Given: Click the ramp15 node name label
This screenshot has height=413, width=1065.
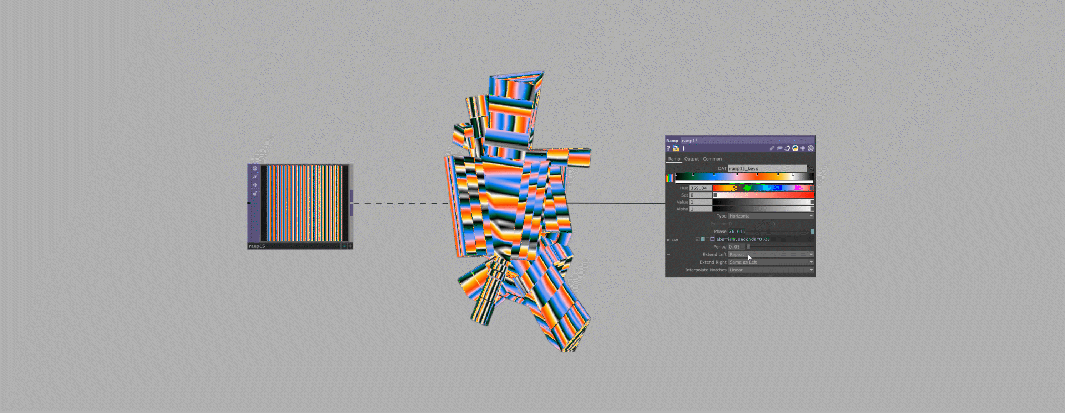Looking at the screenshot, I should [257, 246].
